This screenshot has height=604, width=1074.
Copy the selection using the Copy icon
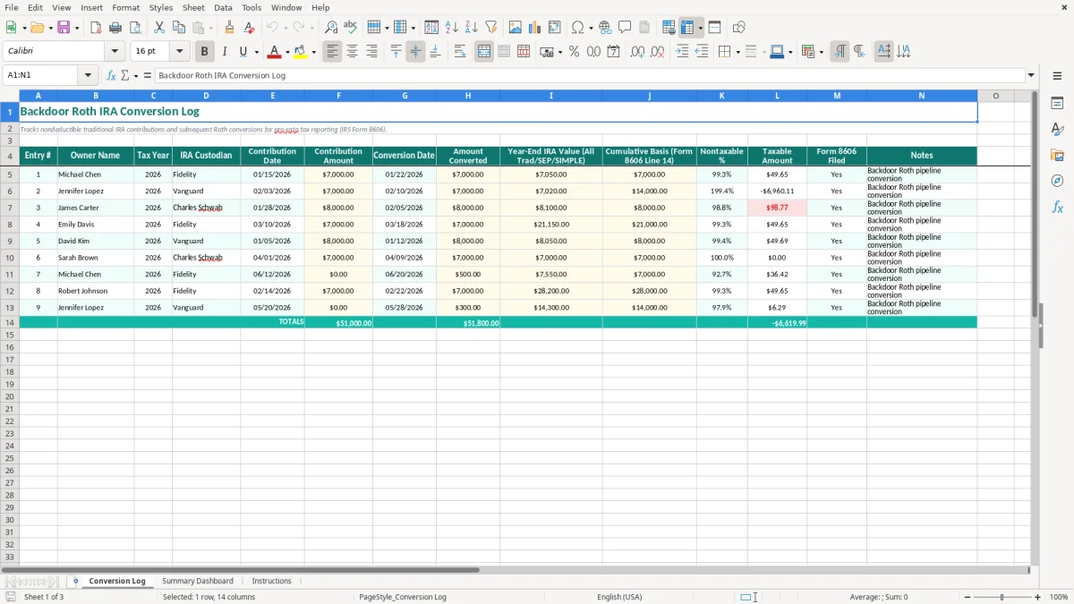[179, 28]
